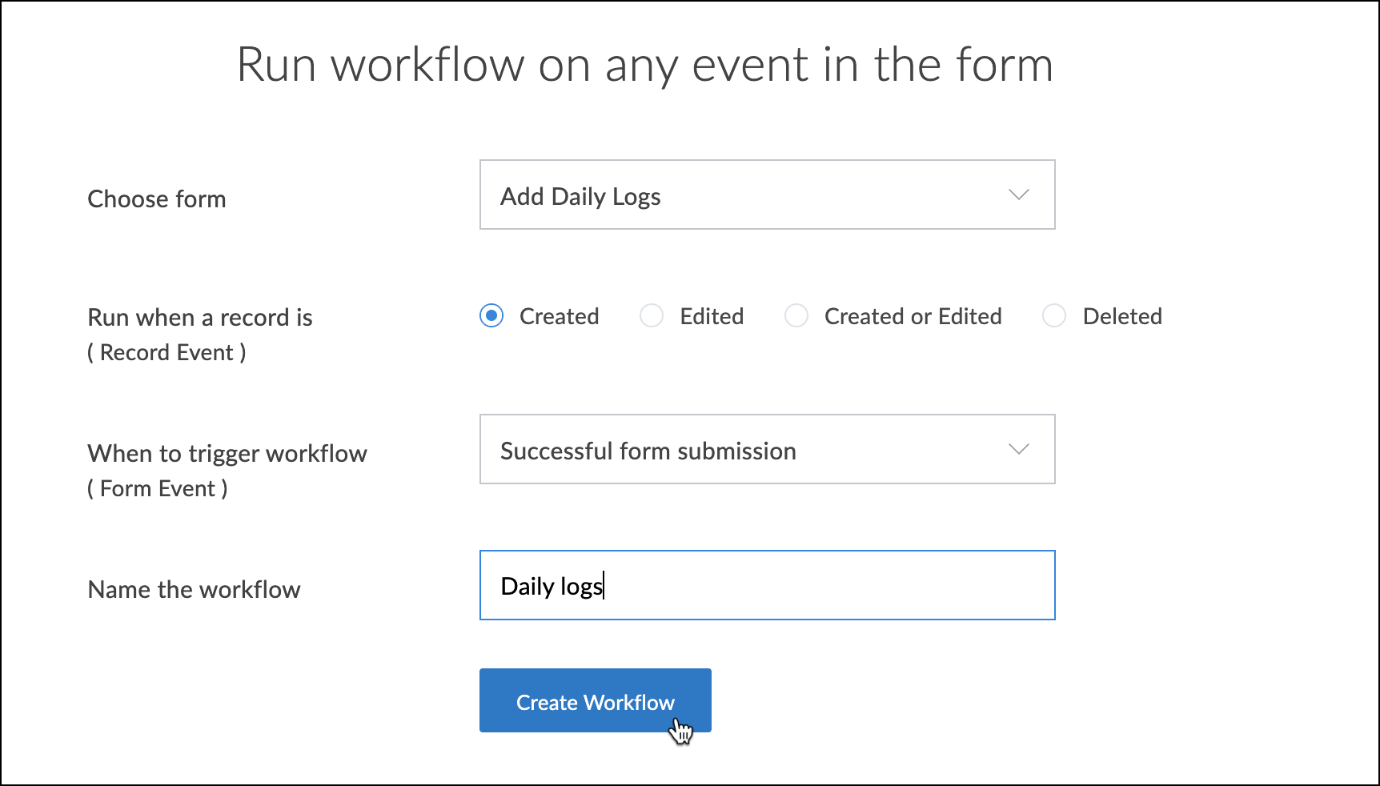Click the 'Name the workflow' field label
This screenshot has width=1380, height=786.
(x=194, y=590)
